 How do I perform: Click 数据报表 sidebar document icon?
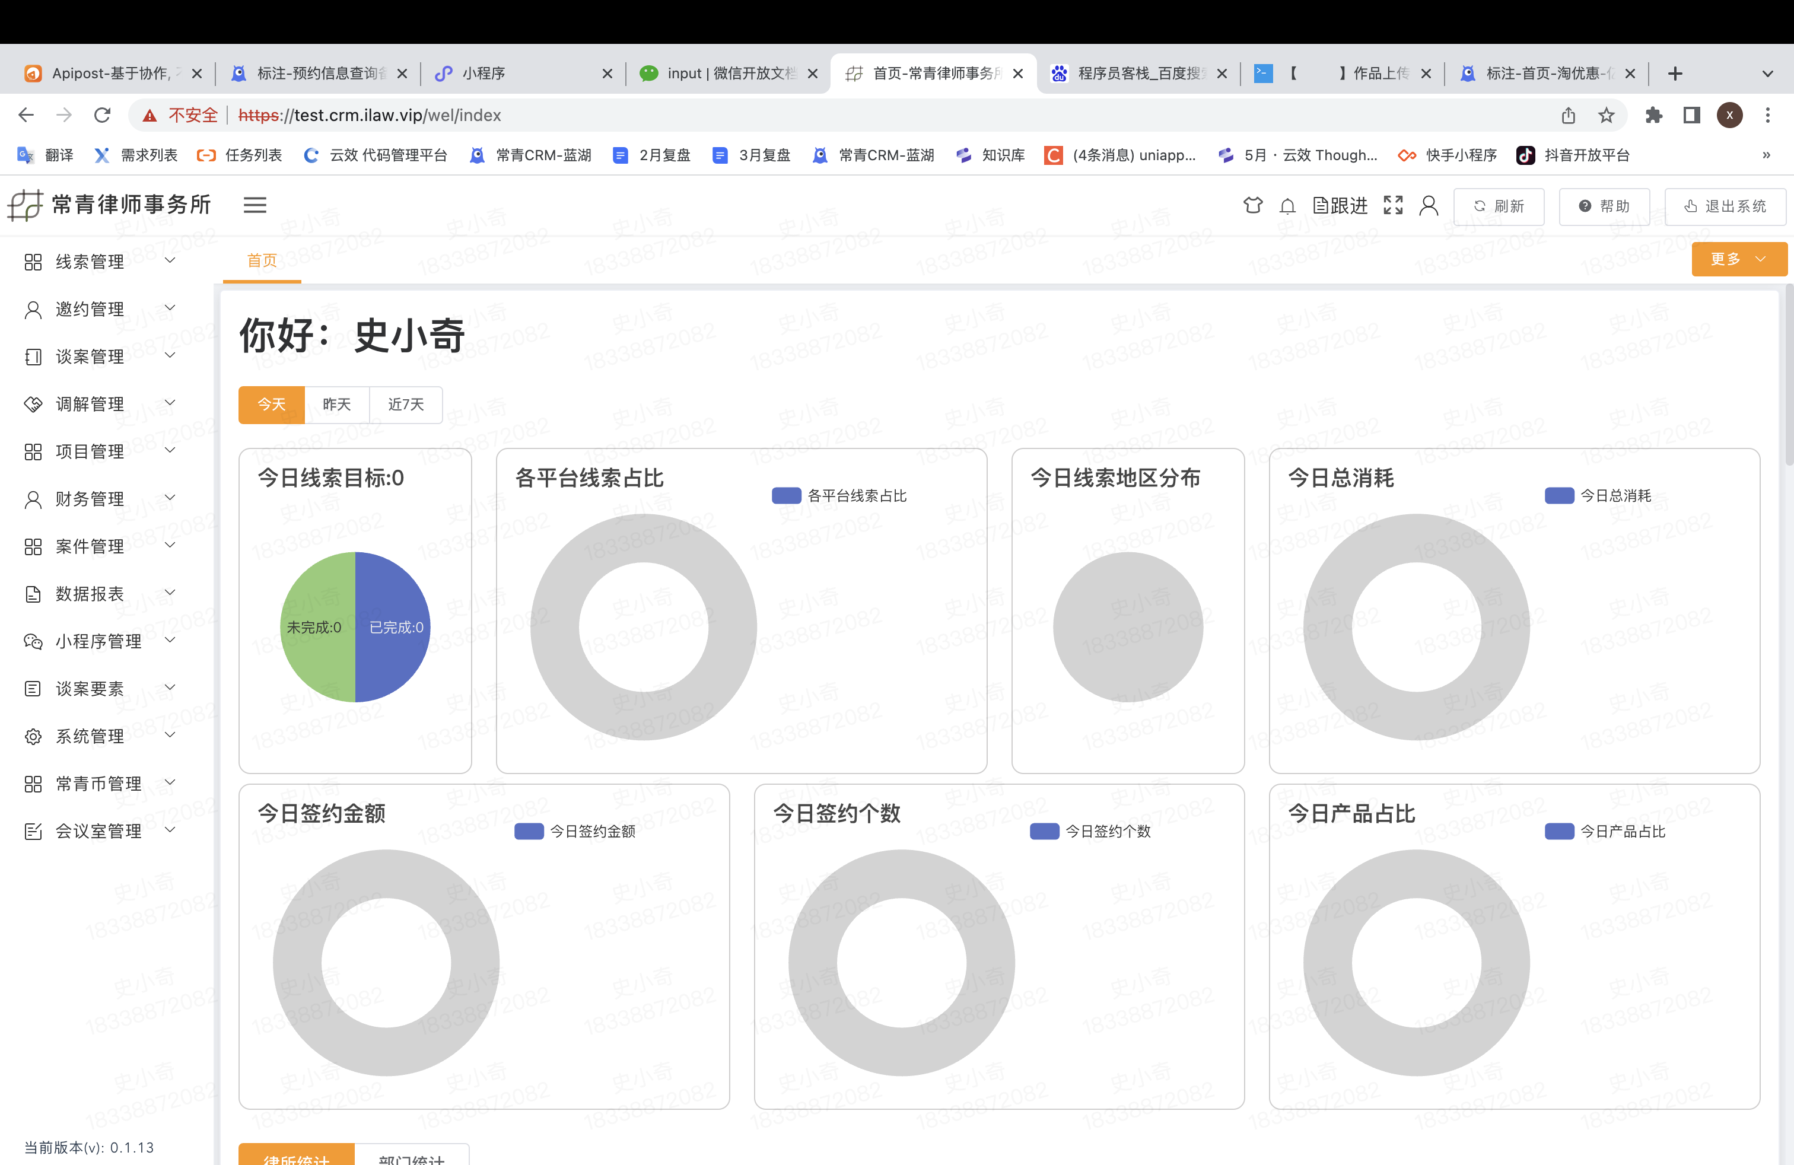tap(33, 594)
